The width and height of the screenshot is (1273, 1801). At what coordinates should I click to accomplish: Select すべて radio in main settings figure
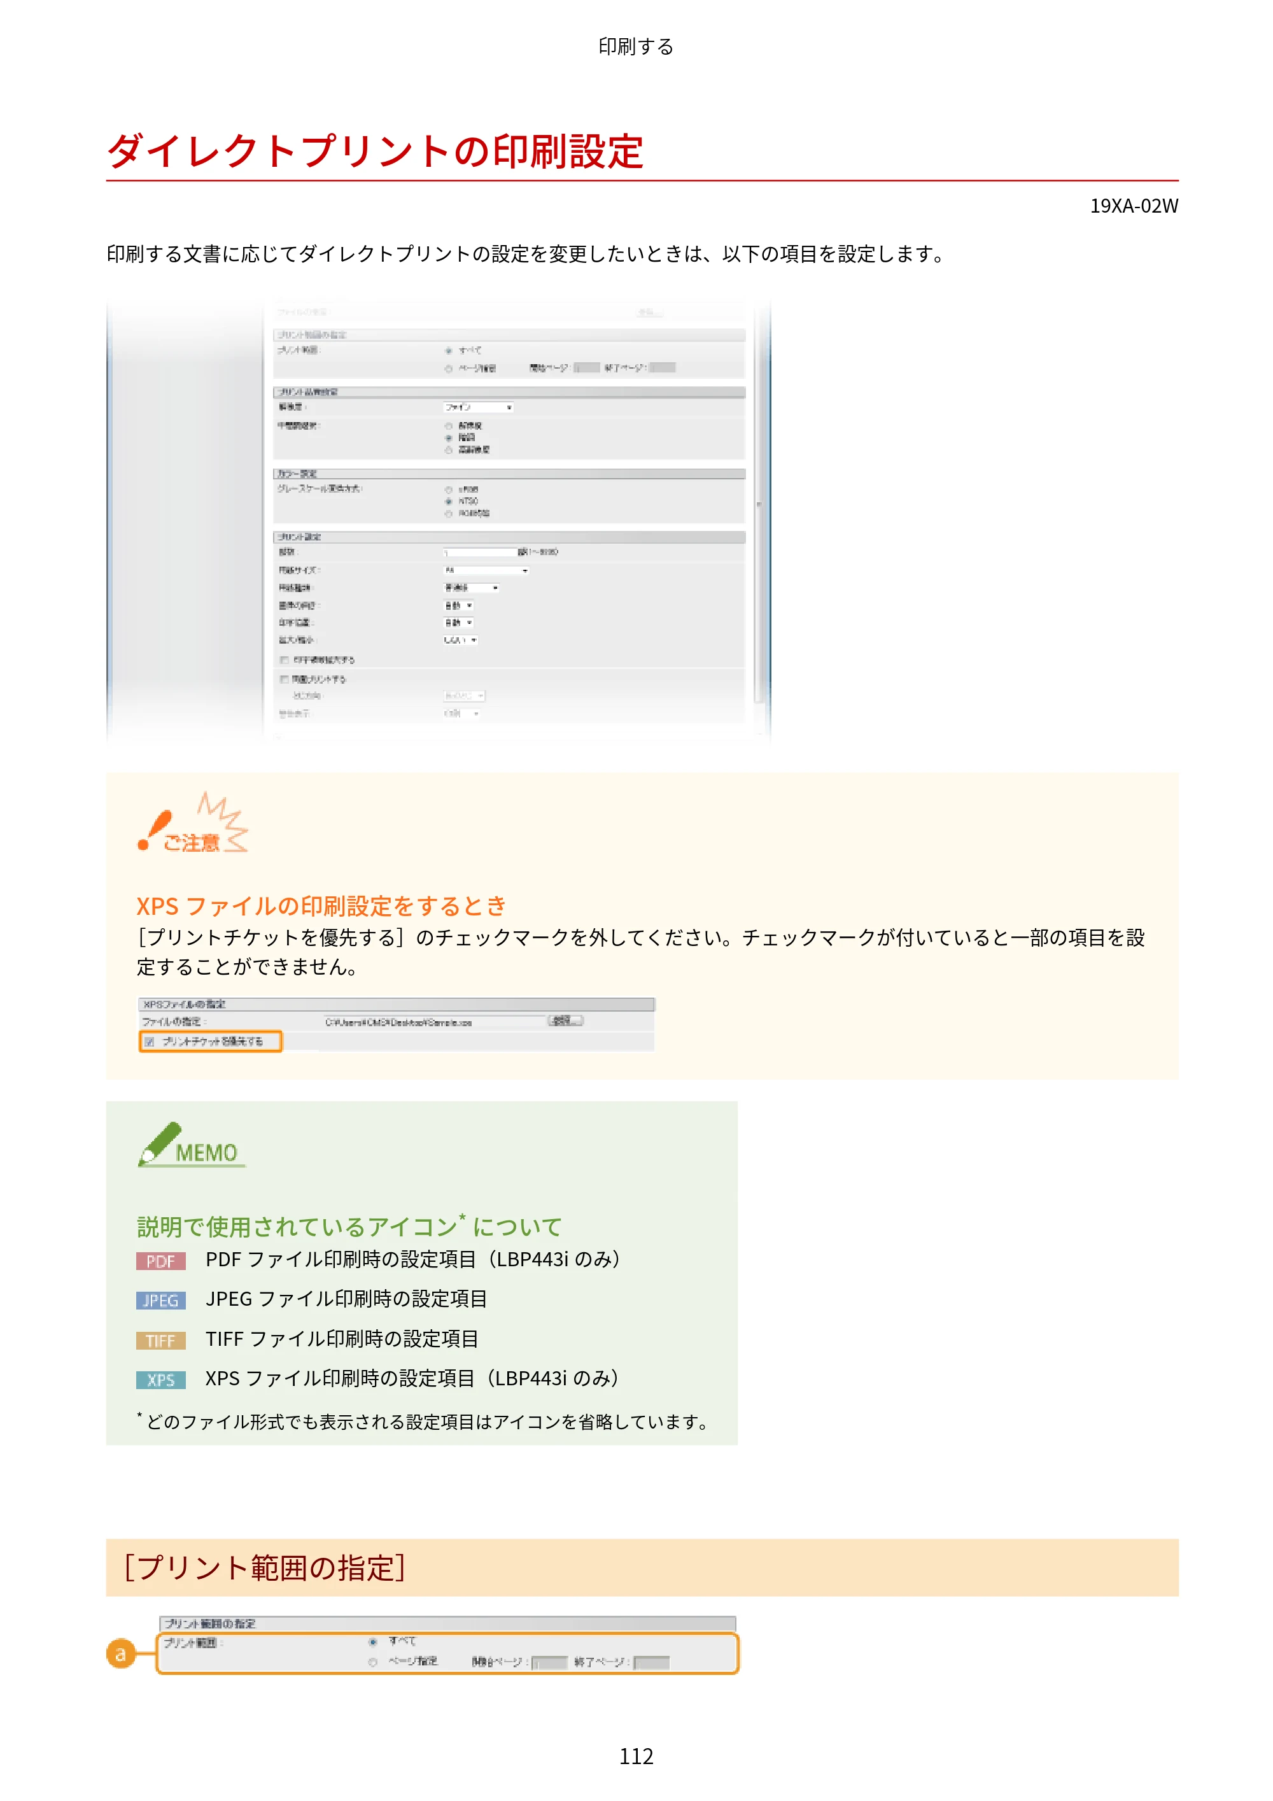coord(449,351)
